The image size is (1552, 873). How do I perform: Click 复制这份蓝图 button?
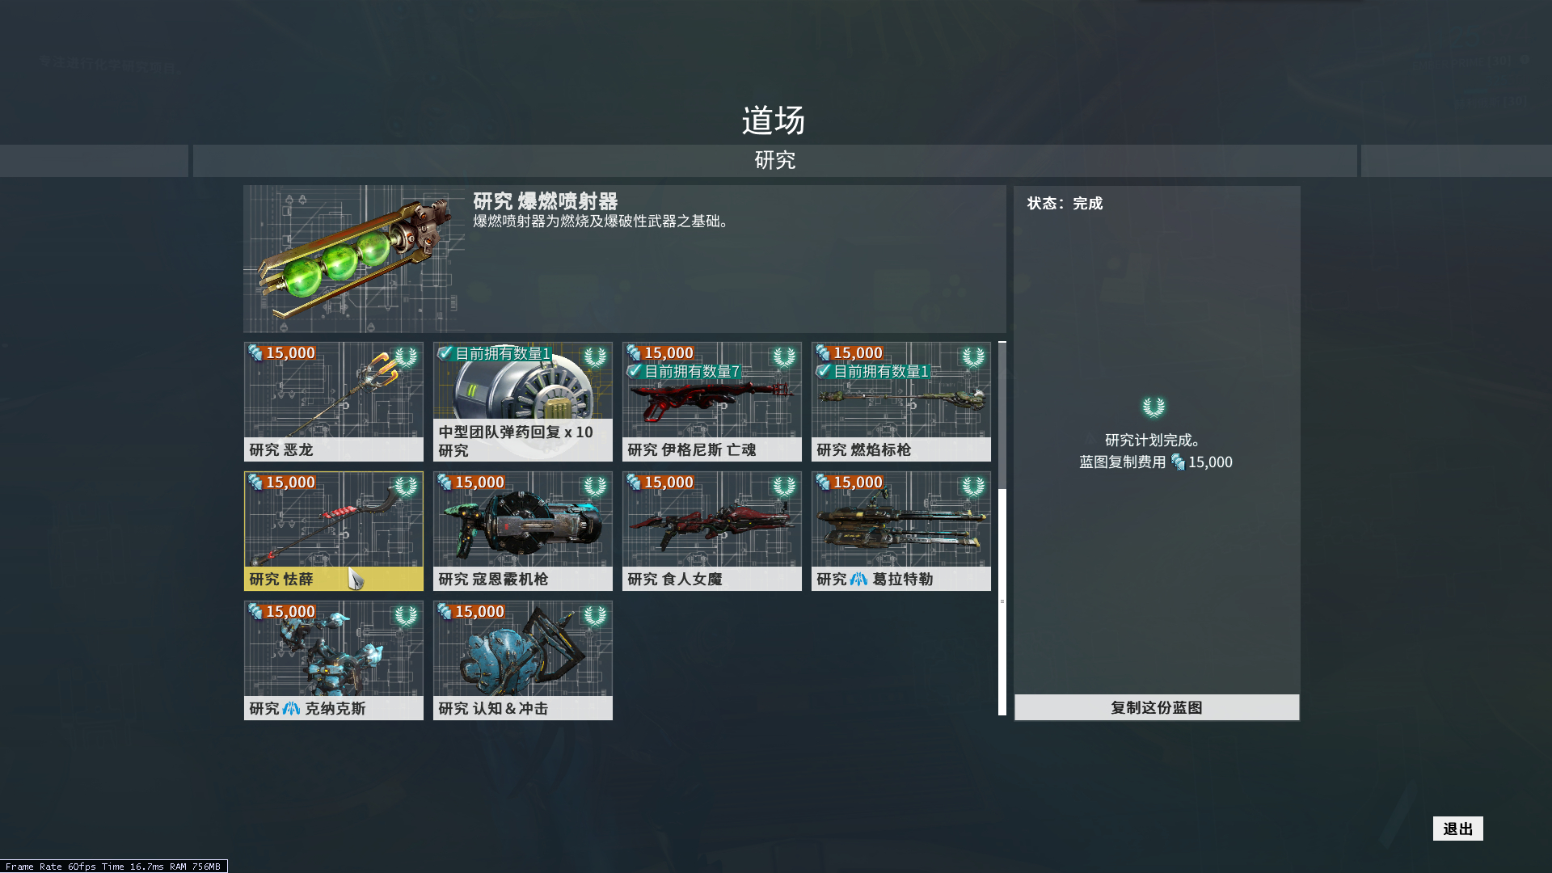point(1157,707)
